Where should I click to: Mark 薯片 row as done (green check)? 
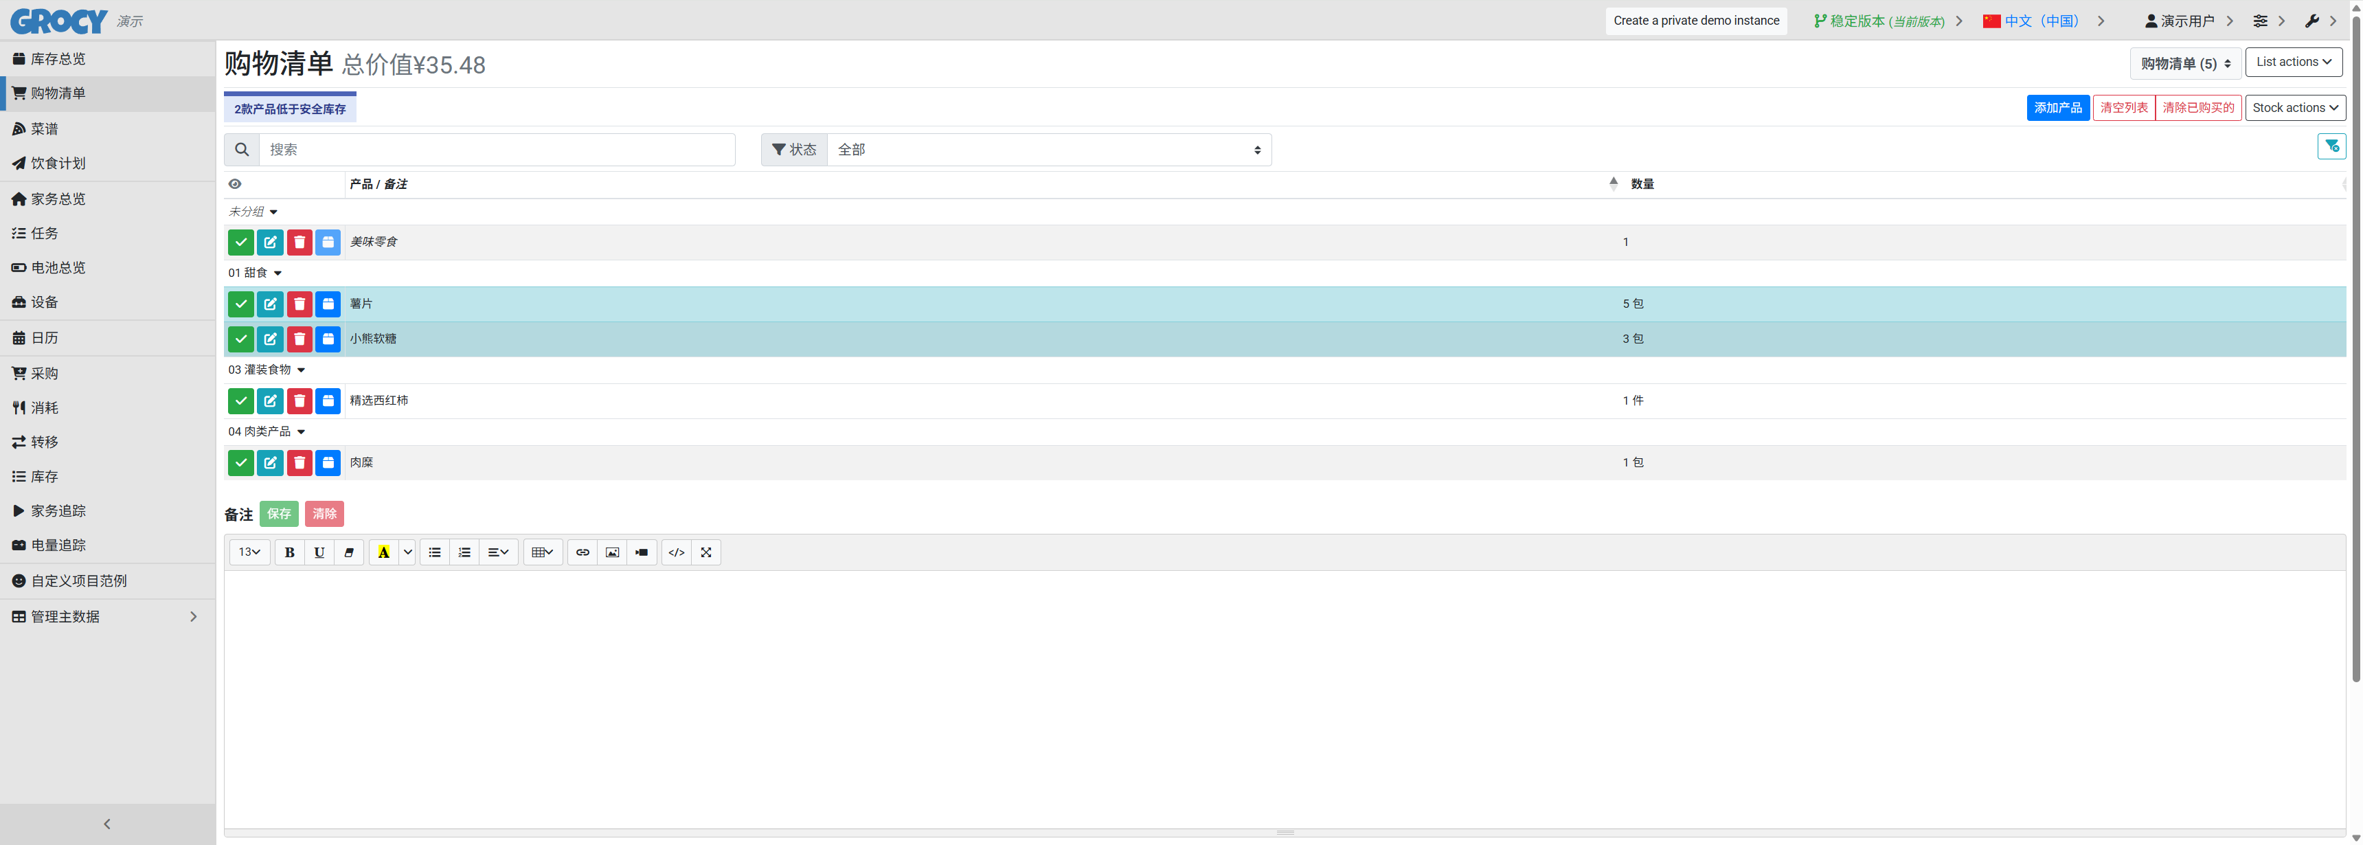240,304
